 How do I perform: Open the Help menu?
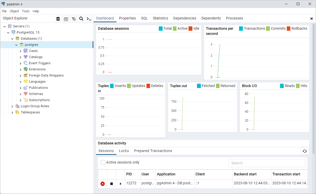pos(36,11)
